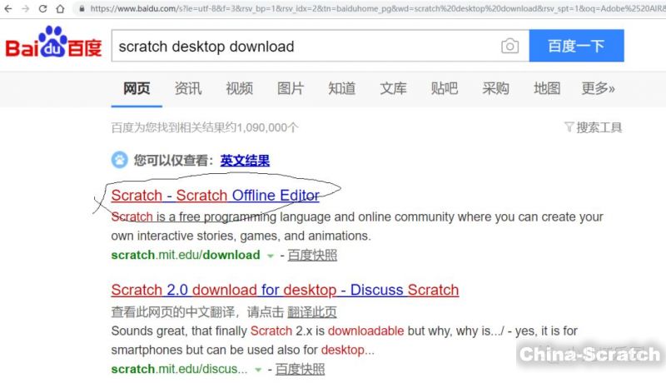The image size is (666, 383).
Task: Click the browser back arrow
Action: [7, 8]
